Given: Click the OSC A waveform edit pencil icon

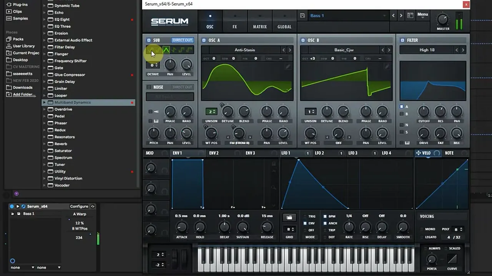Looking at the screenshot, I should (x=288, y=67).
